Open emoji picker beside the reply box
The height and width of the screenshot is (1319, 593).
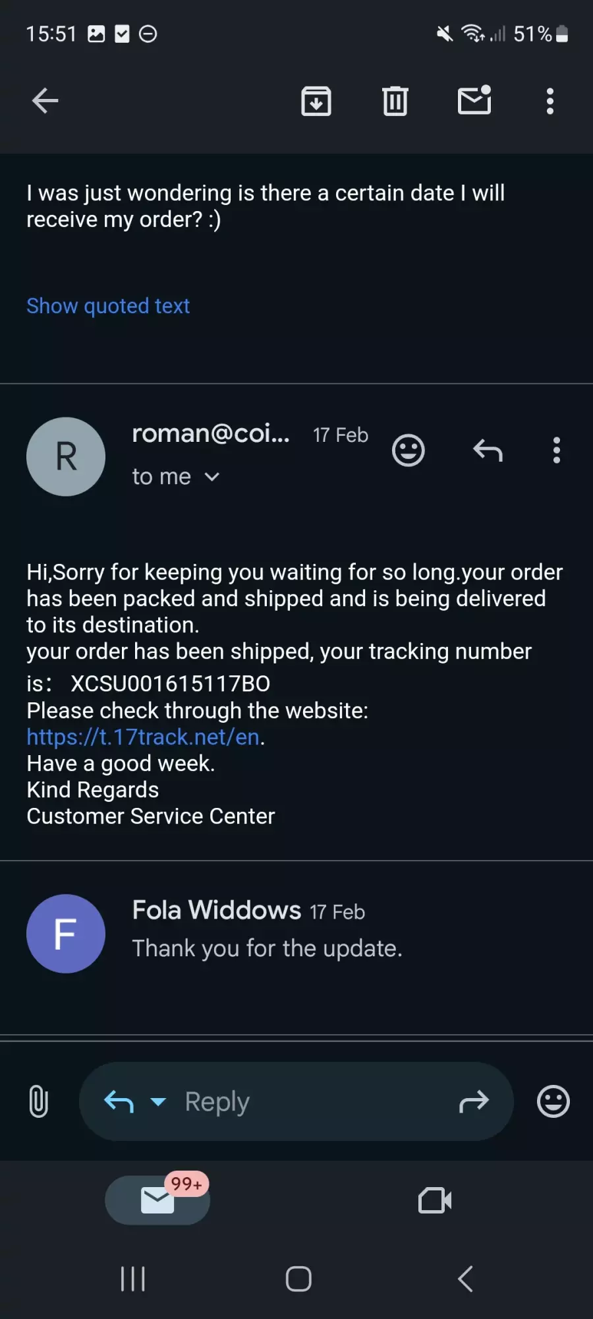pyautogui.click(x=553, y=1101)
